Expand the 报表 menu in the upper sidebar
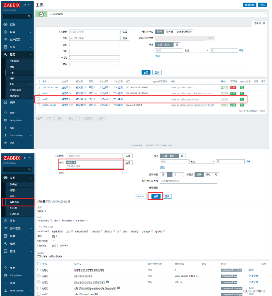This screenshot has height=296, width=272. click(x=18, y=47)
